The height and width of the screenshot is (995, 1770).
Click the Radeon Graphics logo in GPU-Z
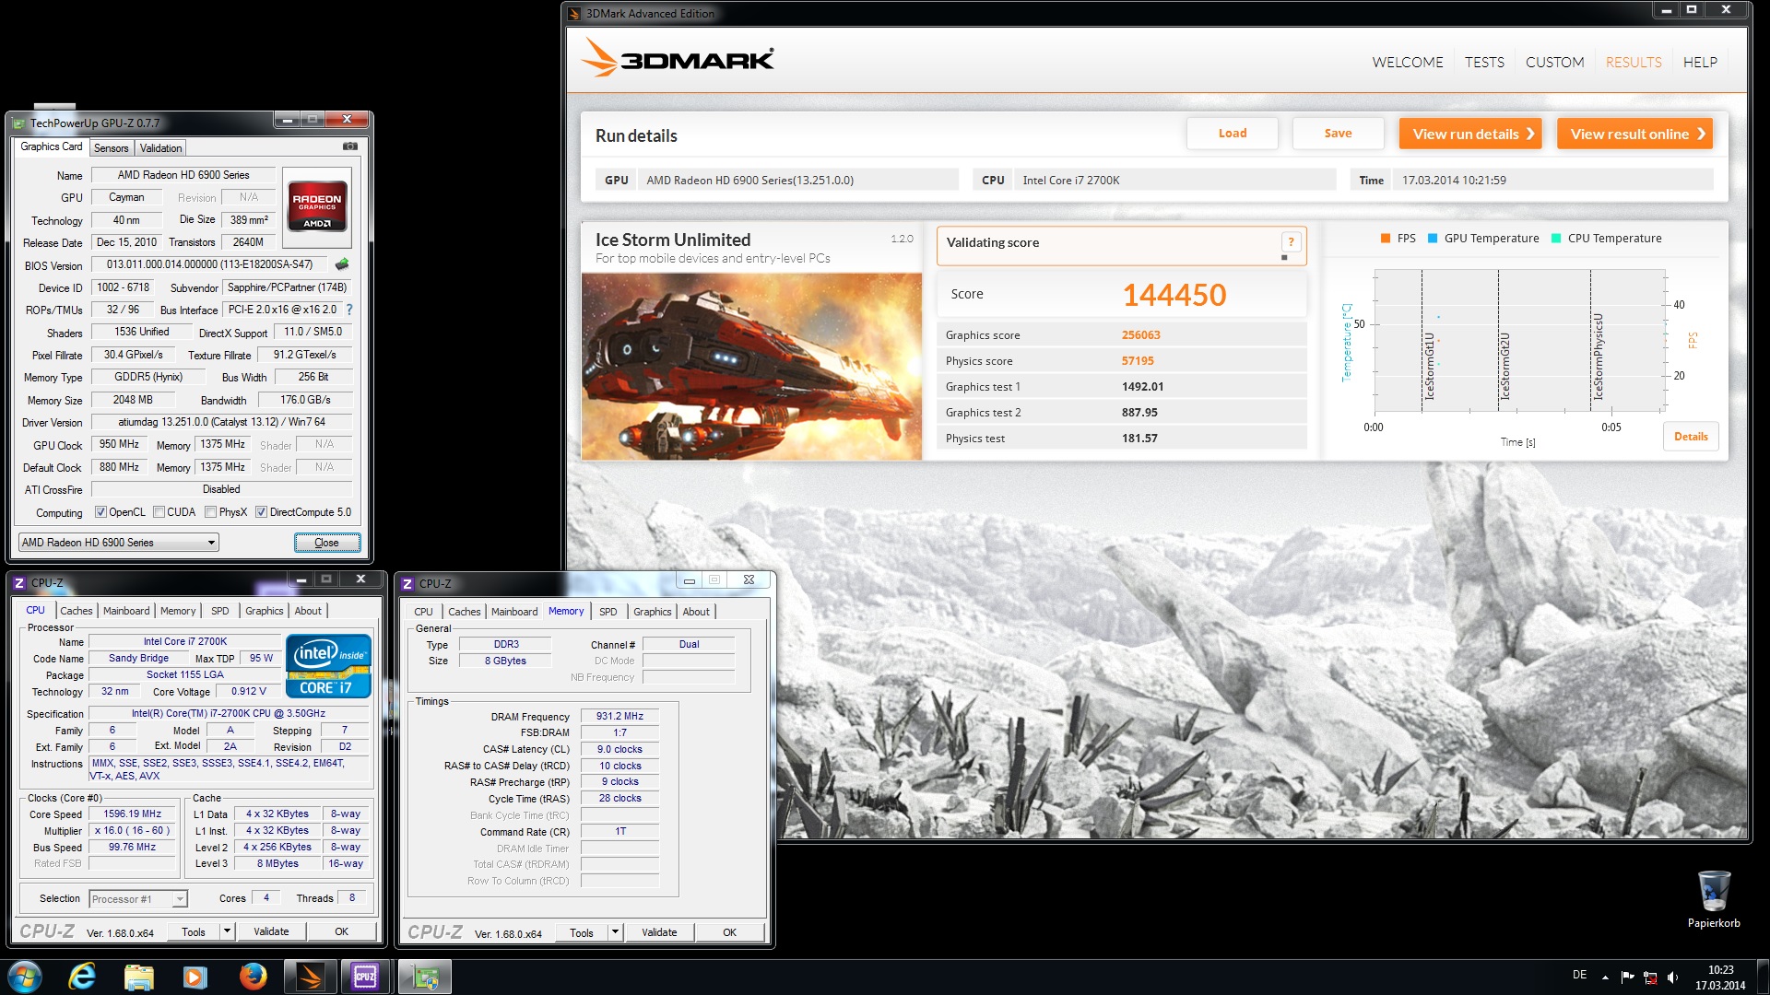tap(317, 205)
